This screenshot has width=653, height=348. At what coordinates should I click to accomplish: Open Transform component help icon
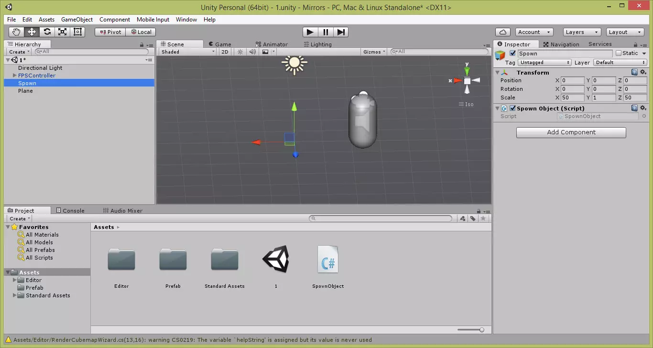(634, 73)
